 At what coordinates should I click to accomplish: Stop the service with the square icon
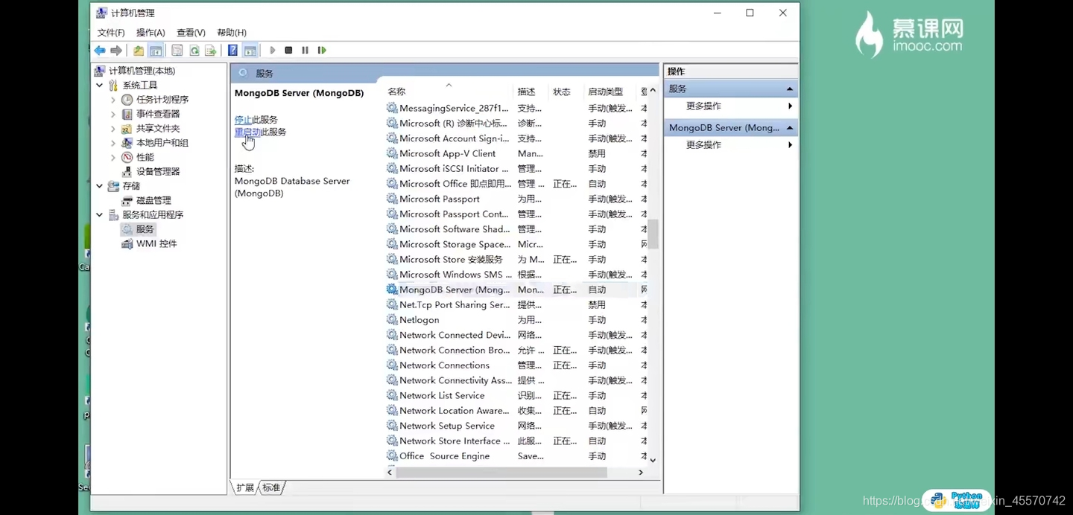288,51
